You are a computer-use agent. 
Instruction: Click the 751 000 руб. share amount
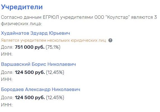[x=30, y=47]
